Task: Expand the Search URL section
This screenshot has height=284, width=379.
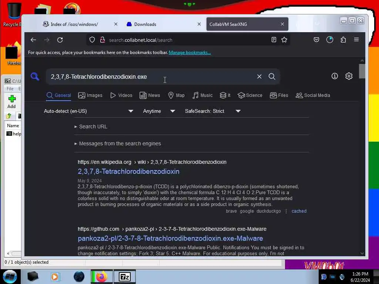Action: (x=91, y=126)
